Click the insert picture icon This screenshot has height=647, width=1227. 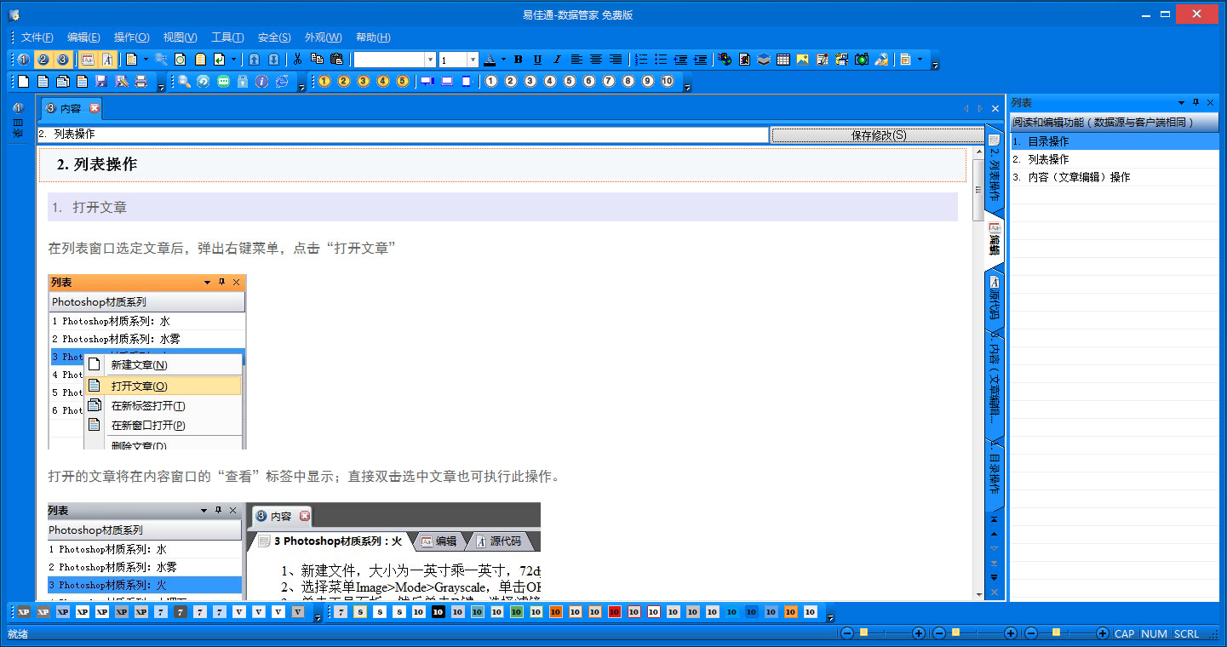802,60
